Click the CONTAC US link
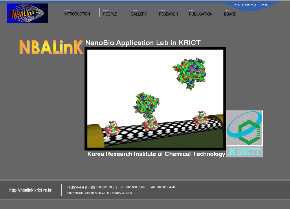 (x=250, y=5)
